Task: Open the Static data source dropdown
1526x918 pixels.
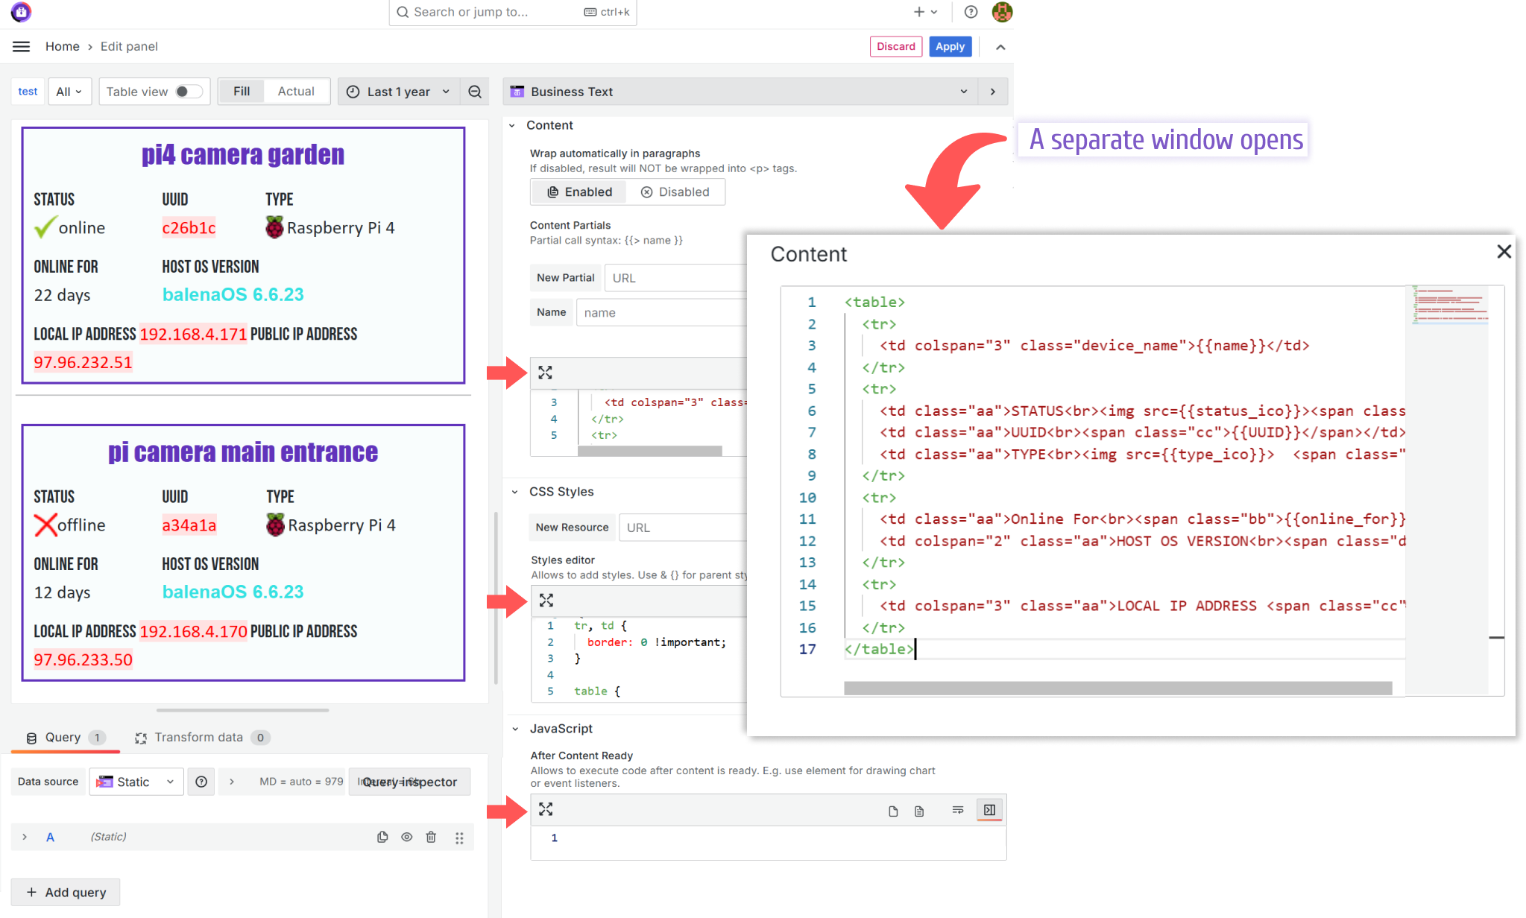Action: (x=136, y=782)
